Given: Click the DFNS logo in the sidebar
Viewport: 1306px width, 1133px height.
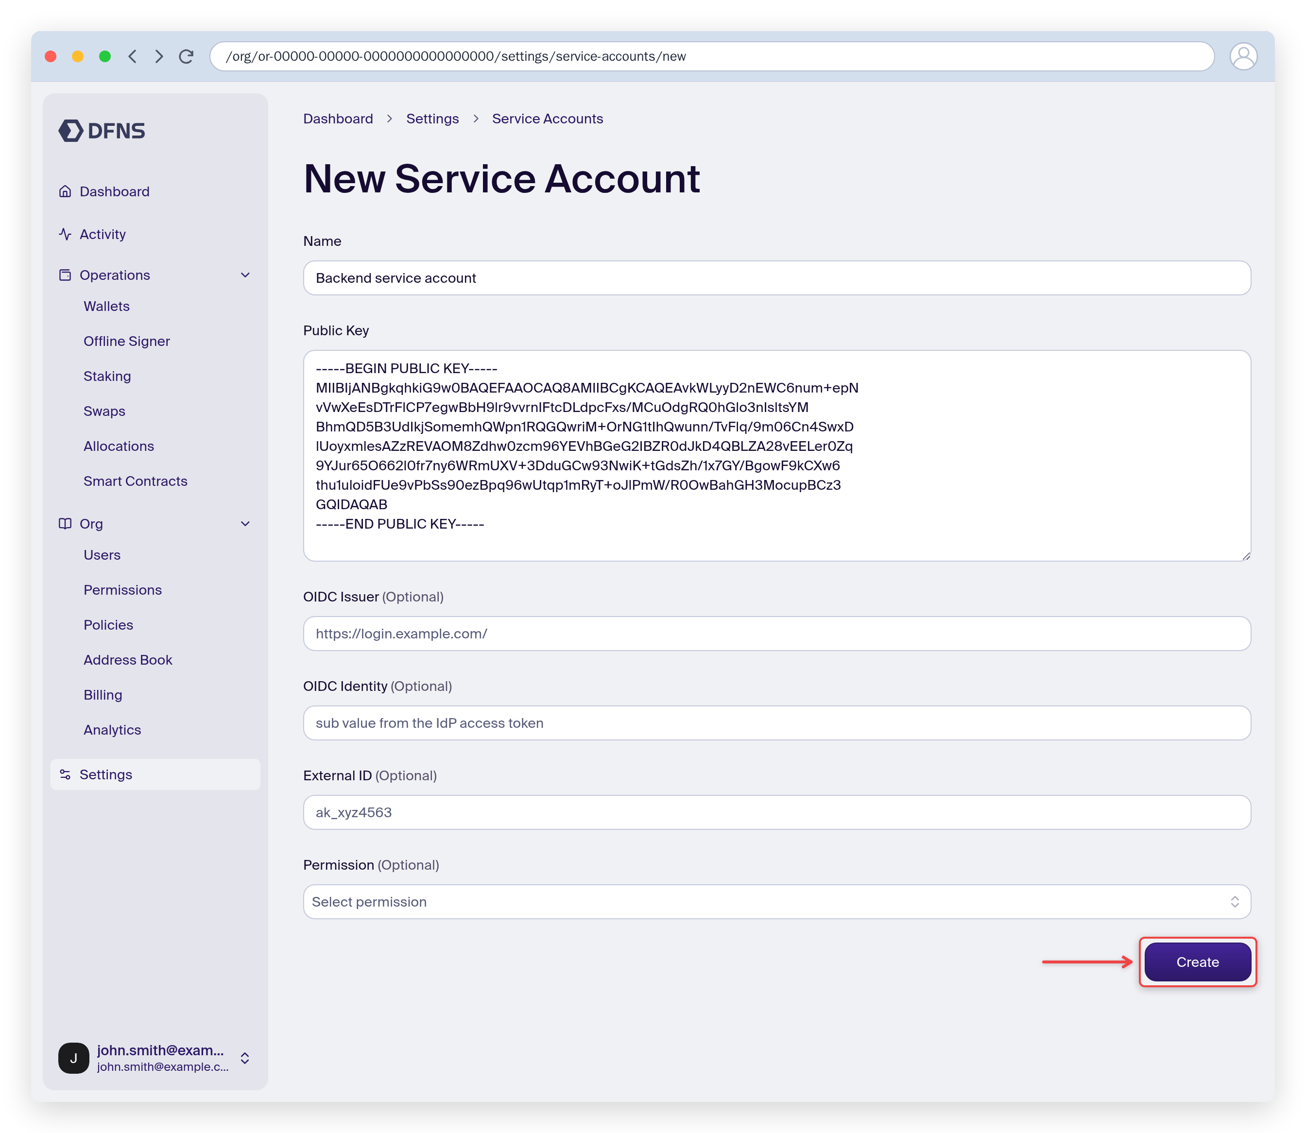Looking at the screenshot, I should [x=102, y=131].
